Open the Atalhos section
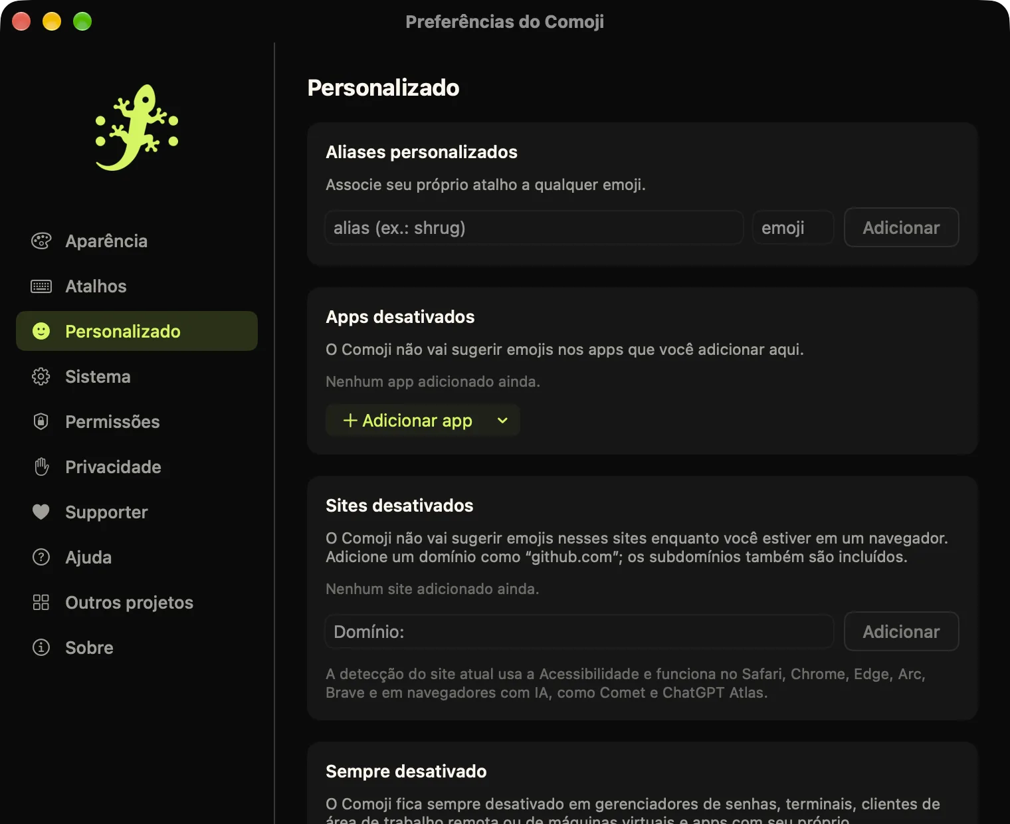 point(137,286)
